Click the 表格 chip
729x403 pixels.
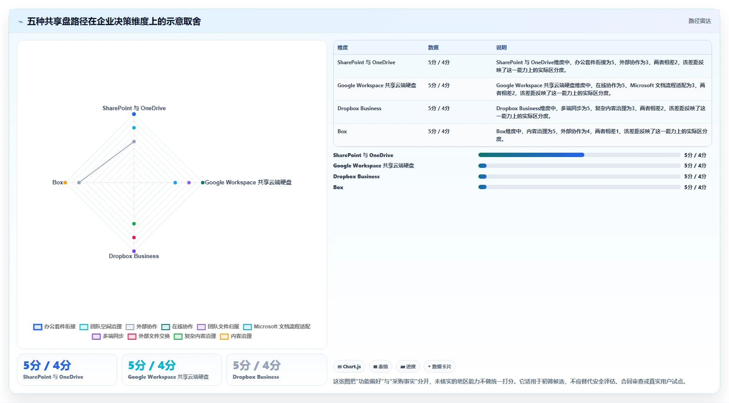click(381, 367)
